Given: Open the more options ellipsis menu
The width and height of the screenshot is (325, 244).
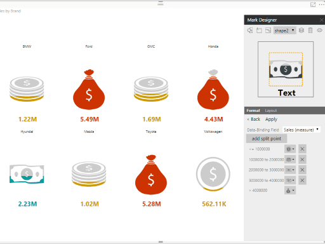Looking at the screenshot, I should tap(322, 4).
